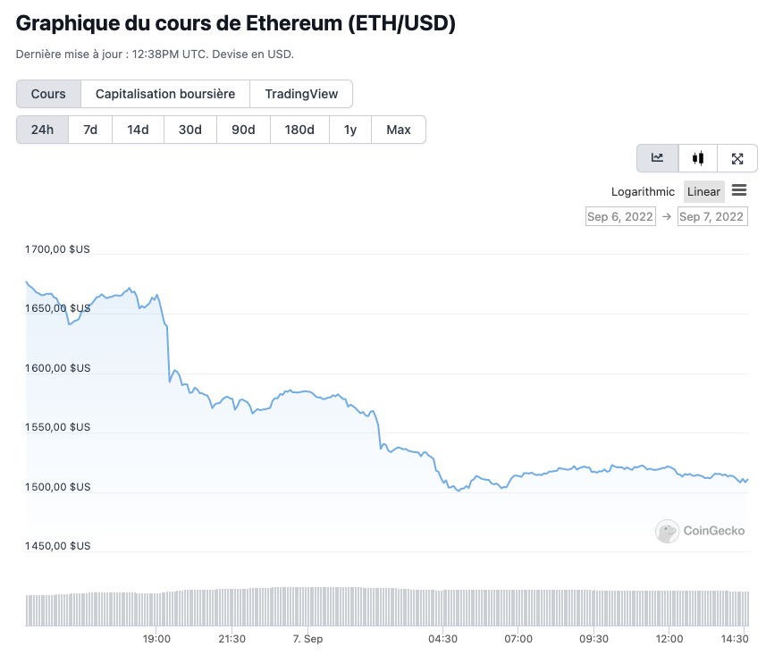The width and height of the screenshot is (766, 655).
Task: Switch to candlestick chart icon
Action: (x=698, y=158)
